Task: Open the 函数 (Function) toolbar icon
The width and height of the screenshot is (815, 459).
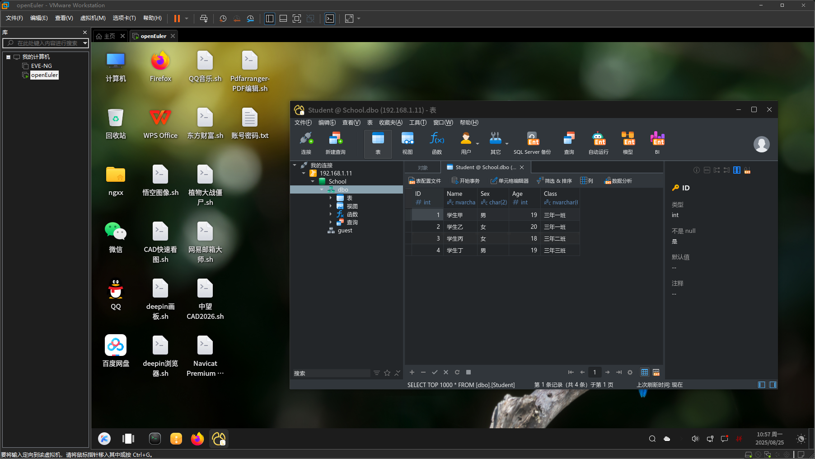Action: pyautogui.click(x=437, y=143)
